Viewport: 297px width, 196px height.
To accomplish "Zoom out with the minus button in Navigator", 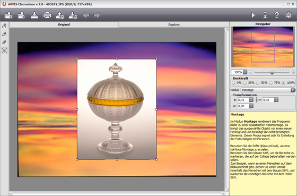I will click(250, 72).
